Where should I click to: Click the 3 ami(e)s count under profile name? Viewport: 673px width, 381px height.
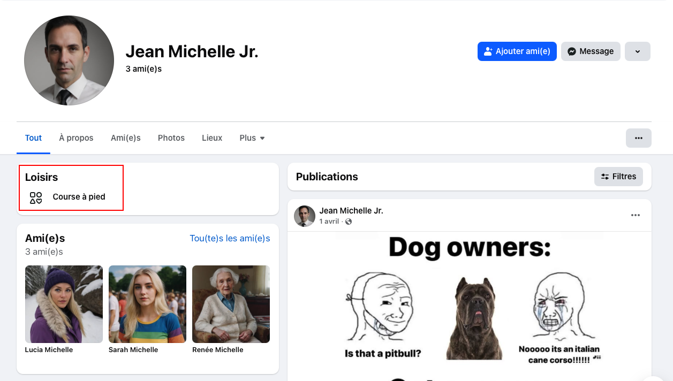(143, 69)
